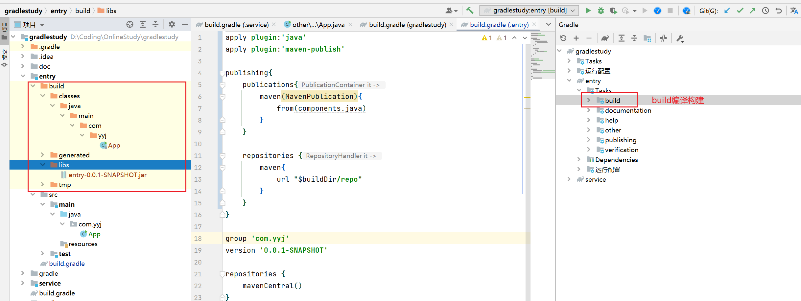Image resolution: width=801 pixels, height=301 pixels.
Task: Expand tmp folder under build
Action: [42, 184]
